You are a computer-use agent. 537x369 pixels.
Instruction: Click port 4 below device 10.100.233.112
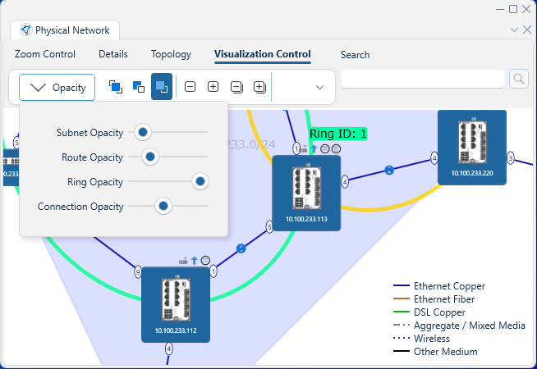click(168, 348)
